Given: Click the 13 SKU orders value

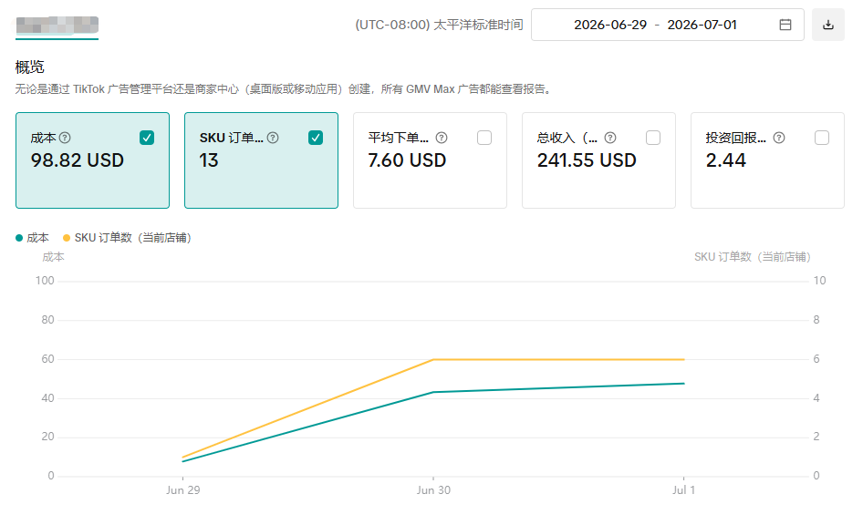Looking at the screenshot, I should [x=209, y=160].
